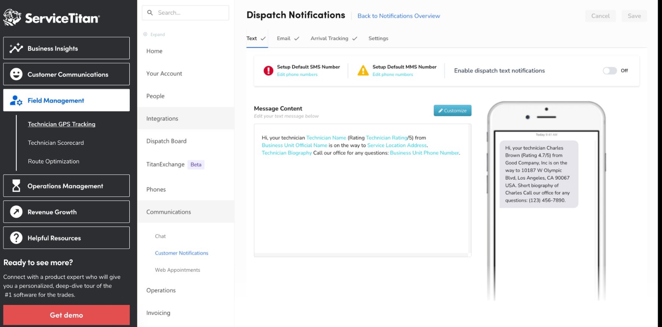Click the Customize button
This screenshot has width=662, height=327.
coord(452,110)
